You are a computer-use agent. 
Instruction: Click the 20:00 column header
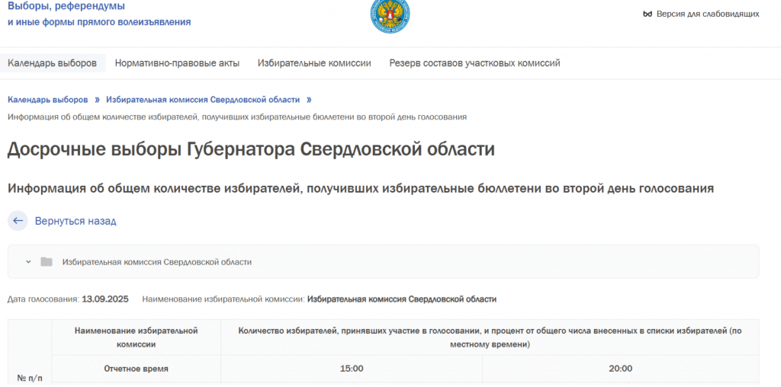click(620, 369)
